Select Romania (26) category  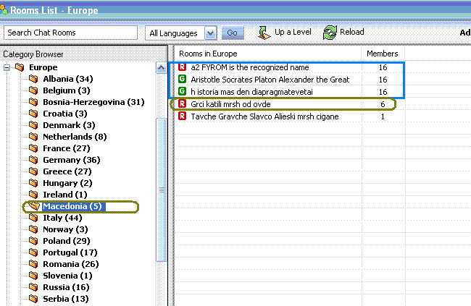71,264
